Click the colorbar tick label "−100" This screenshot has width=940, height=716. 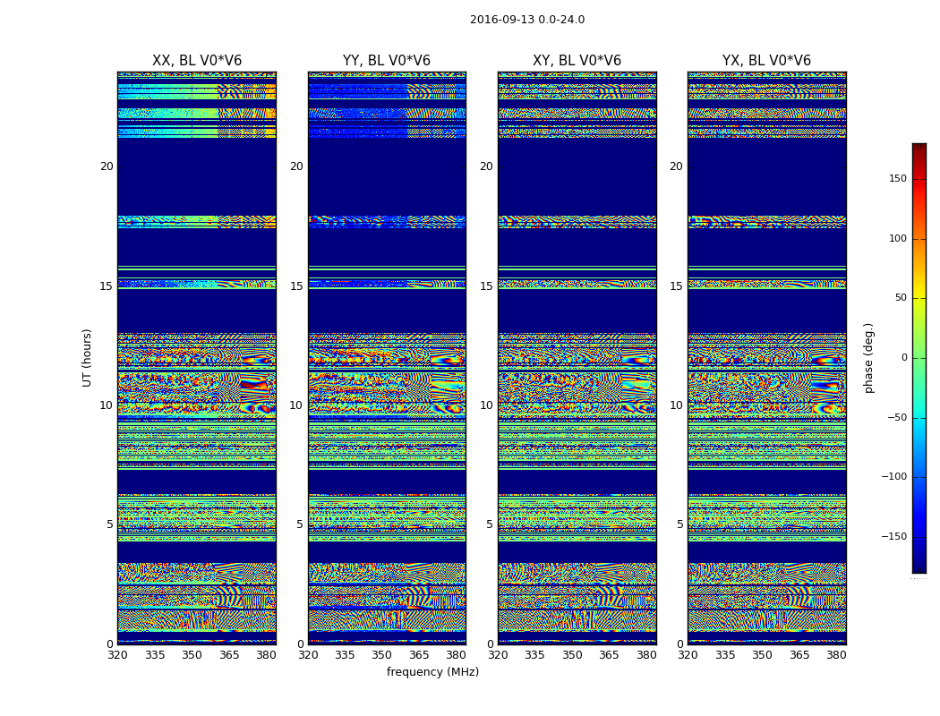pyautogui.click(x=894, y=476)
